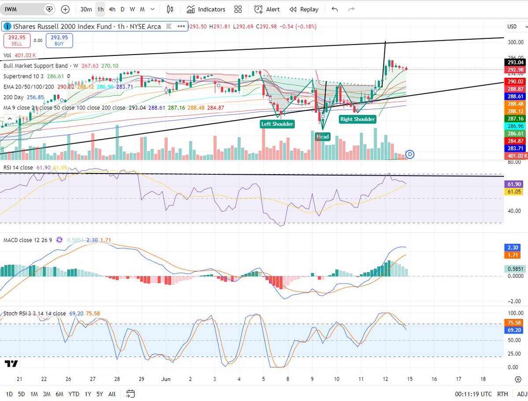Image resolution: width=528 pixels, height=401 pixels.
Task: Switch to the 4h timeframe
Action: (x=112, y=9)
